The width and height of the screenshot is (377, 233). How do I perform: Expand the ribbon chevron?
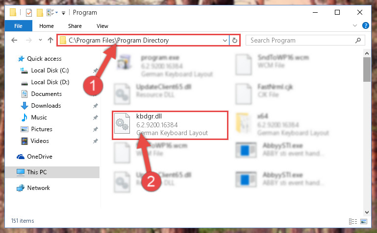(x=354, y=25)
